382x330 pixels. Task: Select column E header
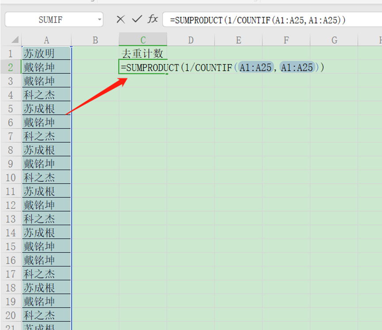pos(238,40)
